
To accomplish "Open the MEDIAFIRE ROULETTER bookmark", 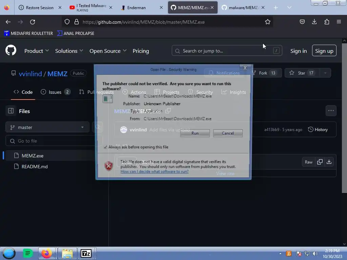I will pyautogui.click(x=29, y=34).
